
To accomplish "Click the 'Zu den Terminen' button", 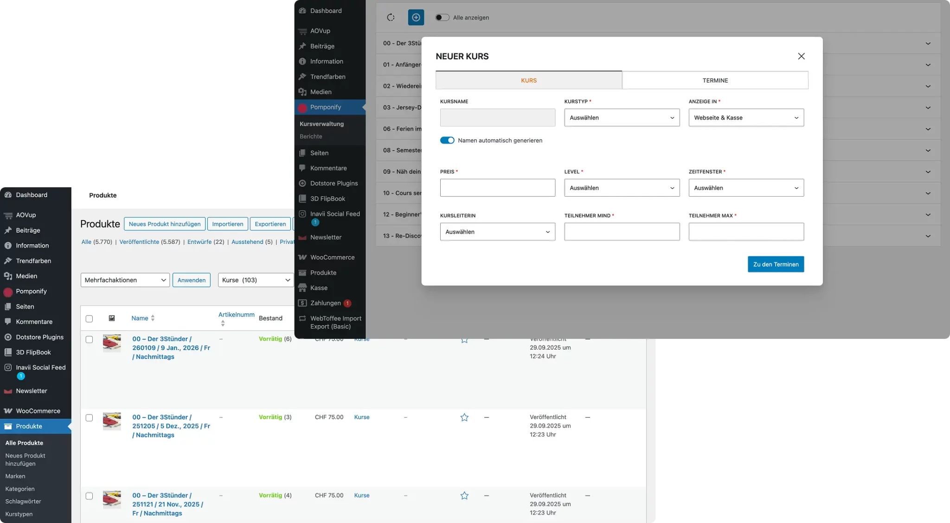I will (776, 264).
